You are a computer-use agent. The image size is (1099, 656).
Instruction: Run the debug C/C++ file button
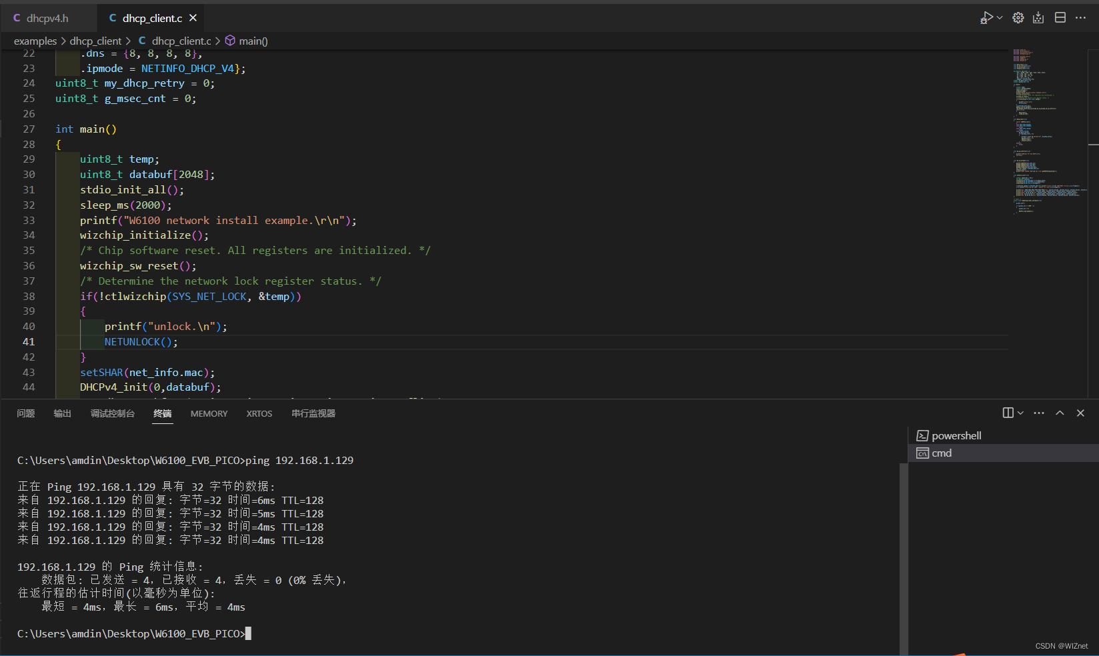pyautogui.click(x=986, y=18)
